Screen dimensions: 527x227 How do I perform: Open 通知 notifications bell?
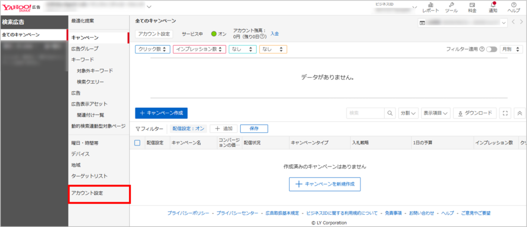[493, 7]
